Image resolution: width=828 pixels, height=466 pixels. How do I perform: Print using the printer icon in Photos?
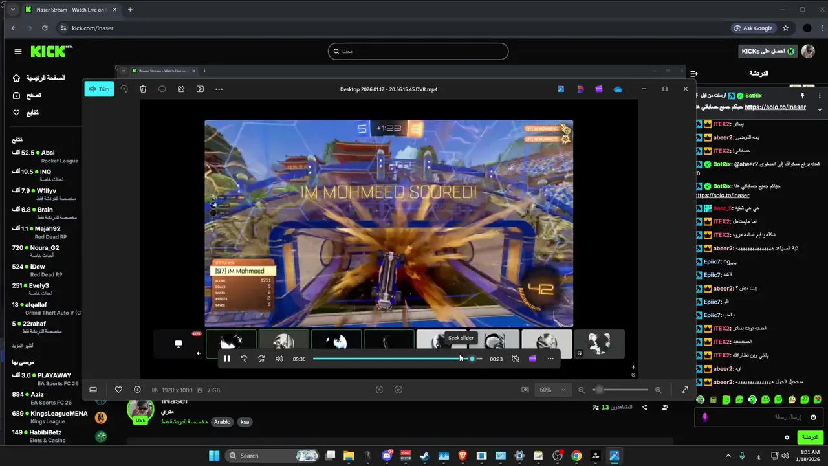click(162, 89)
